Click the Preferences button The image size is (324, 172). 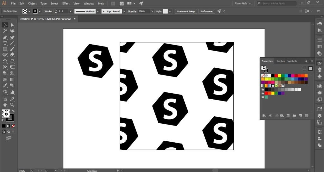pos(206,11)
